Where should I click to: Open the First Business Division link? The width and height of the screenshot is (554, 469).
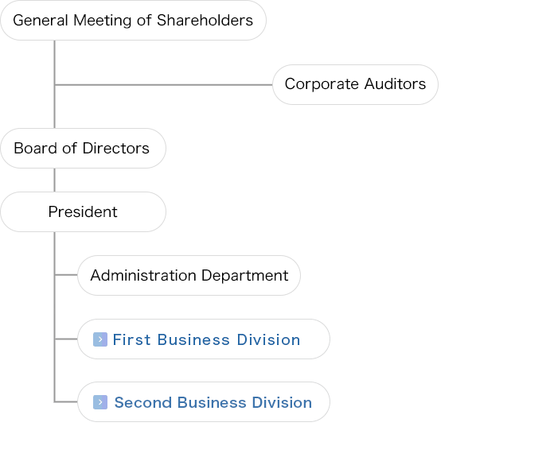click(x=206, y=340)
